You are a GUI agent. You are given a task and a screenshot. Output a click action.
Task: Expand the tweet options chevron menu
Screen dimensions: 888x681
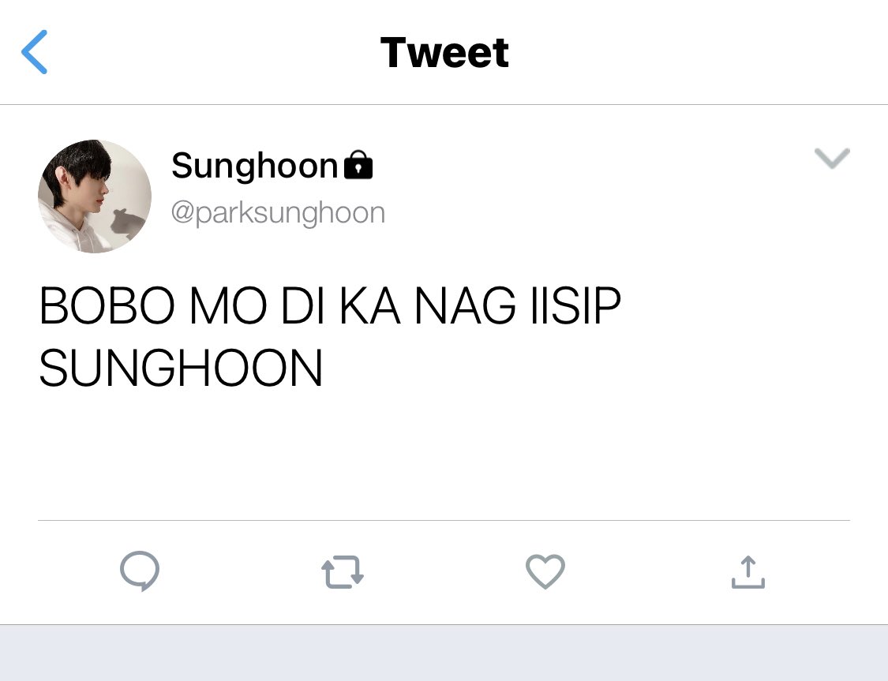(x=832, y=158)
